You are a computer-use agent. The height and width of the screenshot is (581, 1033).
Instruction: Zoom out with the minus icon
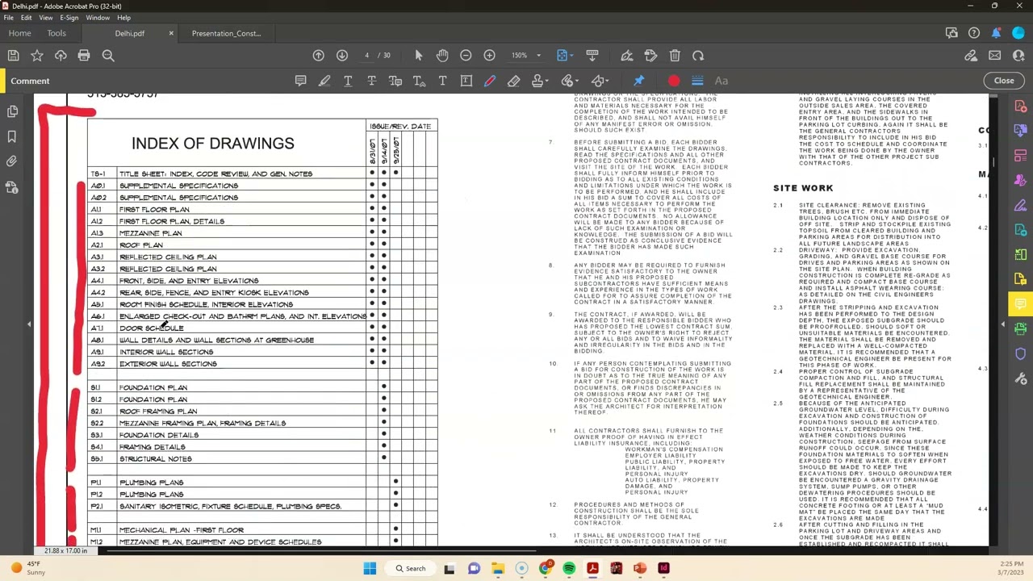(466, 56)
